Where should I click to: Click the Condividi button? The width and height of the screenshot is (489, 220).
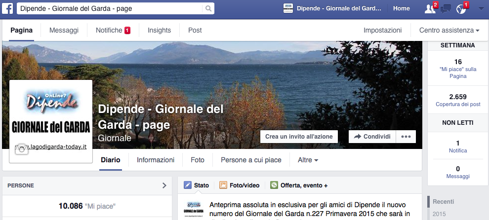[x=372, y=137]
